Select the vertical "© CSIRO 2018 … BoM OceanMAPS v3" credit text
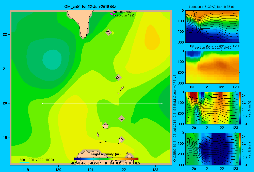This screenshot has height=172, width=254. click(x=175, y=118)
